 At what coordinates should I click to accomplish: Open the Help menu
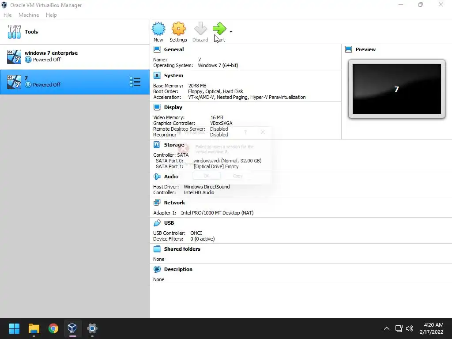(51, 15)
